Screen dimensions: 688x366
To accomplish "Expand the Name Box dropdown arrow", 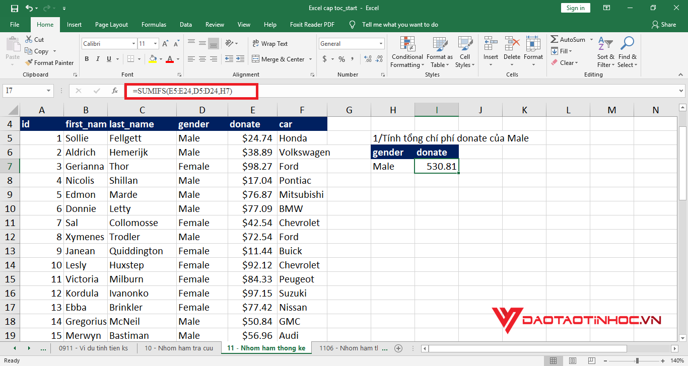I will 49,91.
